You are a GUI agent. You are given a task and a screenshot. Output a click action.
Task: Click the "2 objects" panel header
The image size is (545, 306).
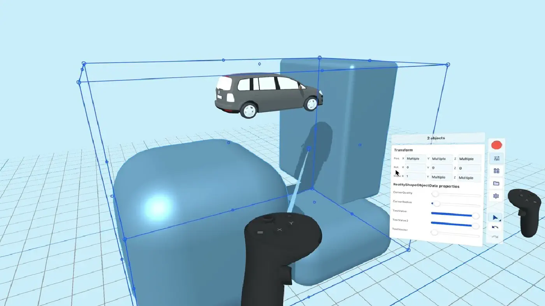436,138
